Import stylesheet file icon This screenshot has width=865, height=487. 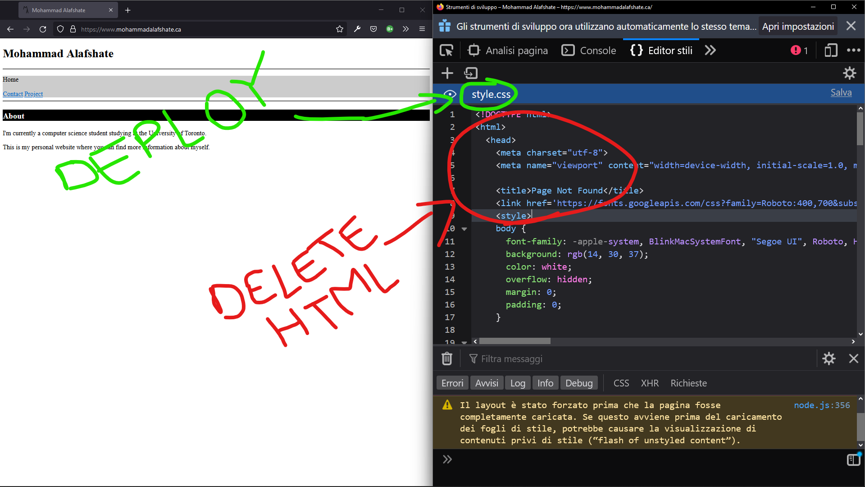click(471, 73)
